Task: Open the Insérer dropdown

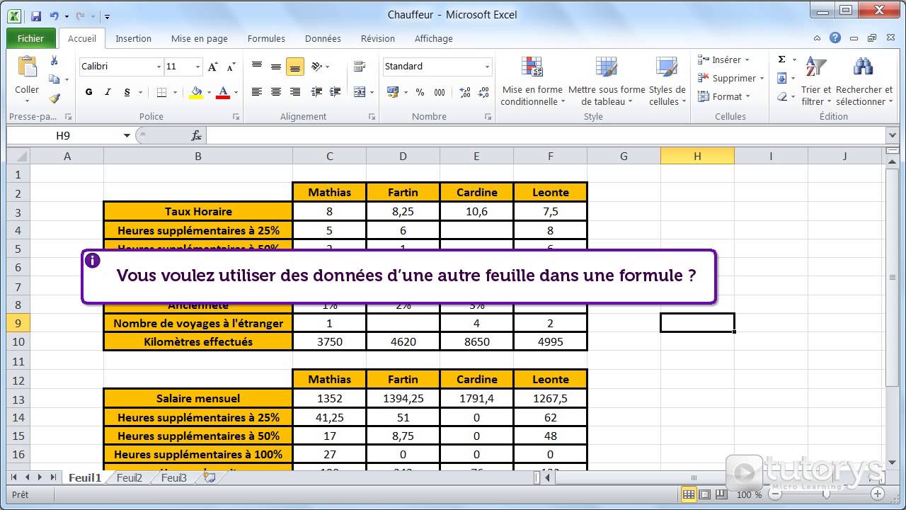Action: click(723, 60)
